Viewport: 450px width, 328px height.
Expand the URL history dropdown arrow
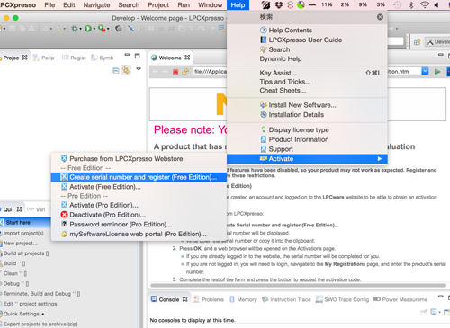click(x=425, y=71)
